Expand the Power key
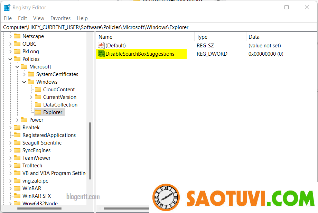Viewport: 318px width, 213px height. point(17,120)
